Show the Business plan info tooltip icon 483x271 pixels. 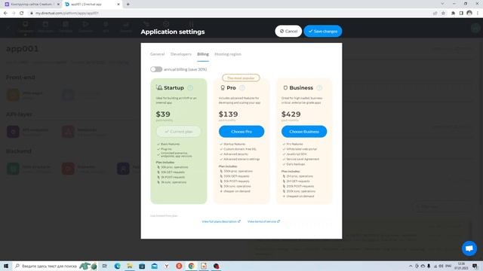tap(319, 88)
